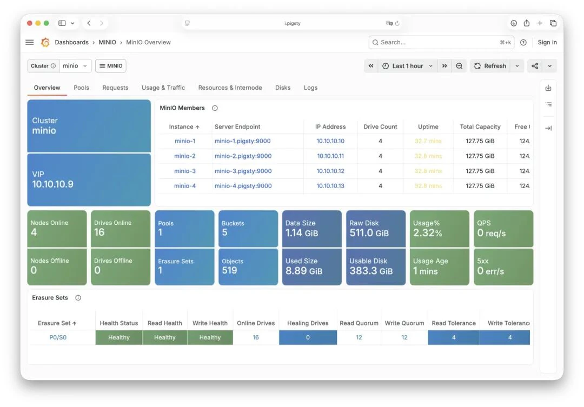Click the translate icon in address bar

389,23
